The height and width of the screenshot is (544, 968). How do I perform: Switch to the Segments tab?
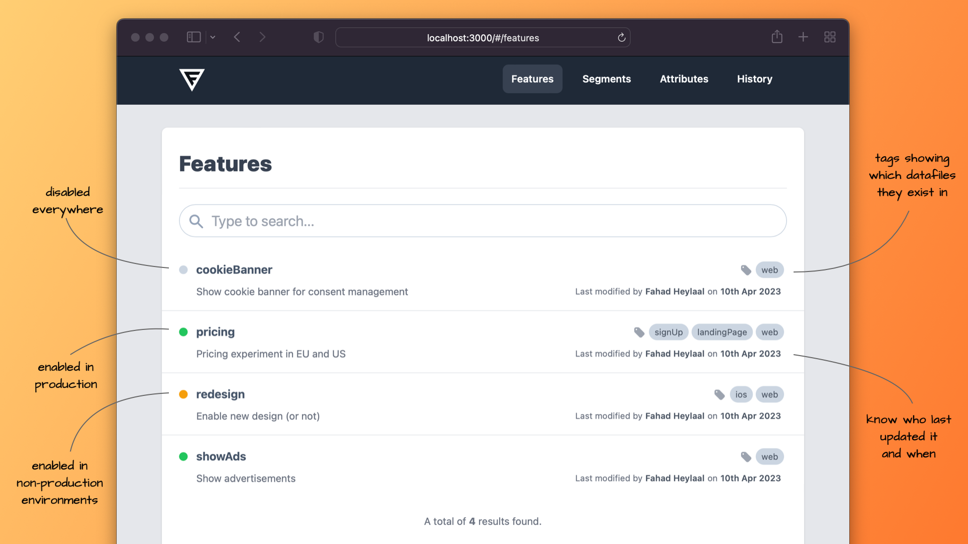607,79
